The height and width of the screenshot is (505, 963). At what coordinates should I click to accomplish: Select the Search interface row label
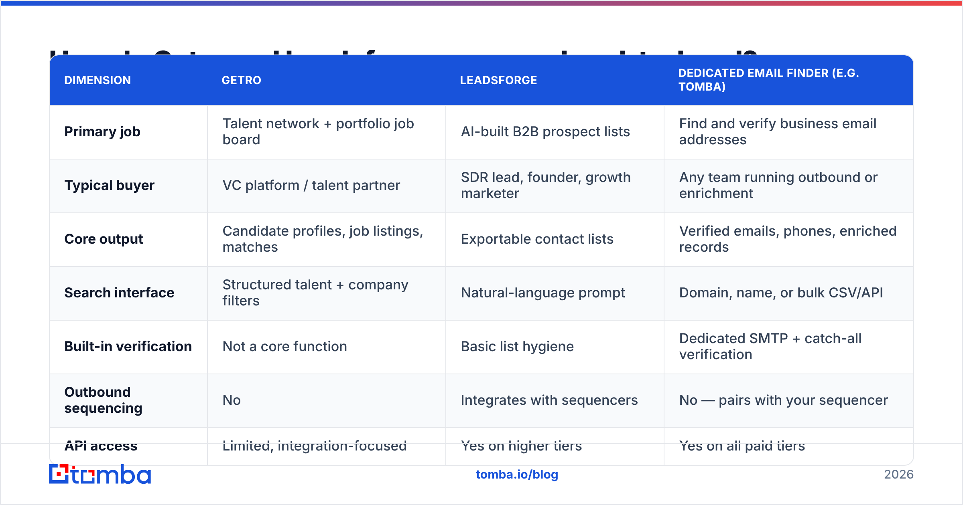119,293
